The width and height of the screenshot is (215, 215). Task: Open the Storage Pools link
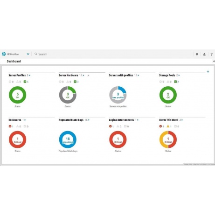click(x=167, y=75)
